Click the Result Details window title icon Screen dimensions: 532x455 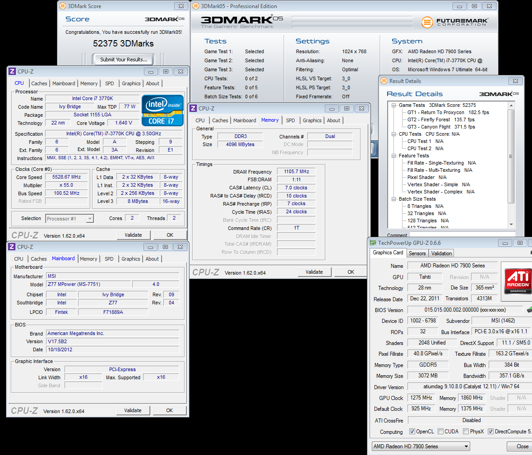pos(384,81)
